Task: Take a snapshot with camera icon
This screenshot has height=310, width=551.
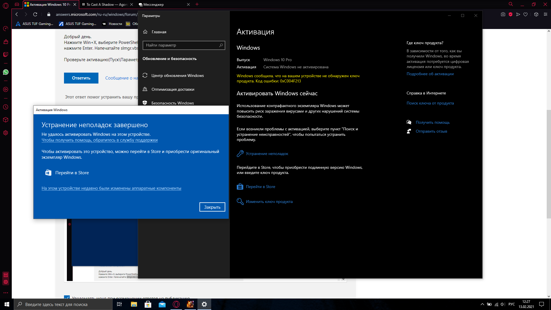Action: [503, 14]
